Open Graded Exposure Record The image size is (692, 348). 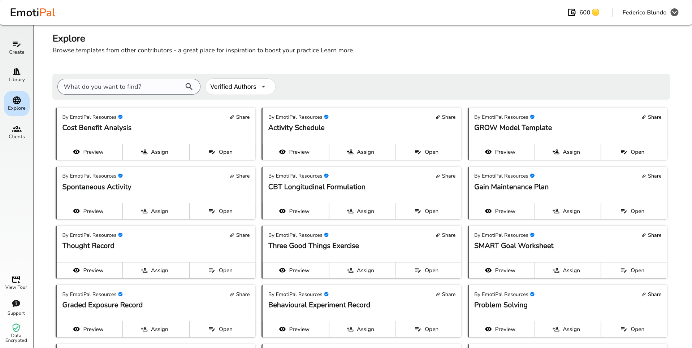click(x=222, y=329)
